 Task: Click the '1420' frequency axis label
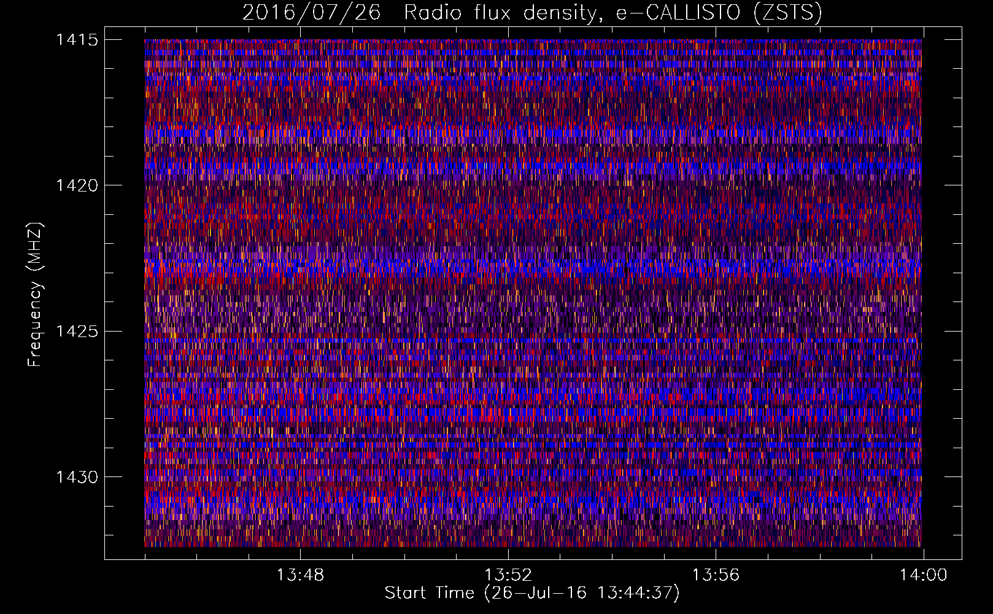[77, 185]
